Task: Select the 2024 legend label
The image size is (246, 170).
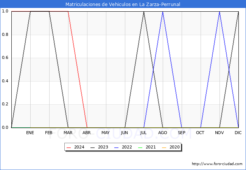Action: tap(79, 147)
